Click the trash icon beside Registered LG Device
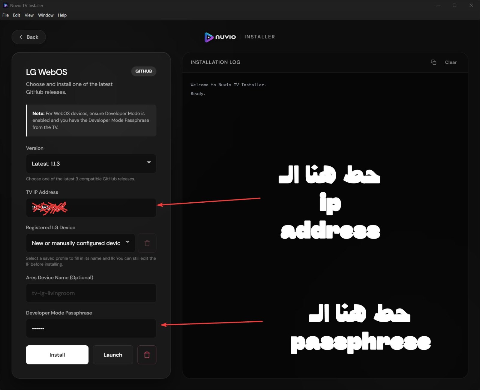This screenshot has height=390, width=480. pyautogui.click(x=147, y=243)
